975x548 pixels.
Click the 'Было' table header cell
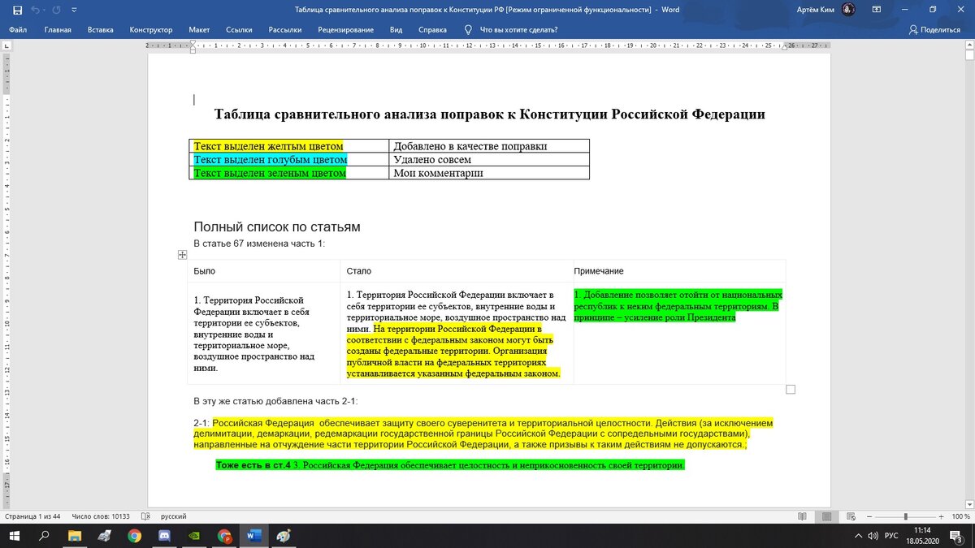(263, 270)
